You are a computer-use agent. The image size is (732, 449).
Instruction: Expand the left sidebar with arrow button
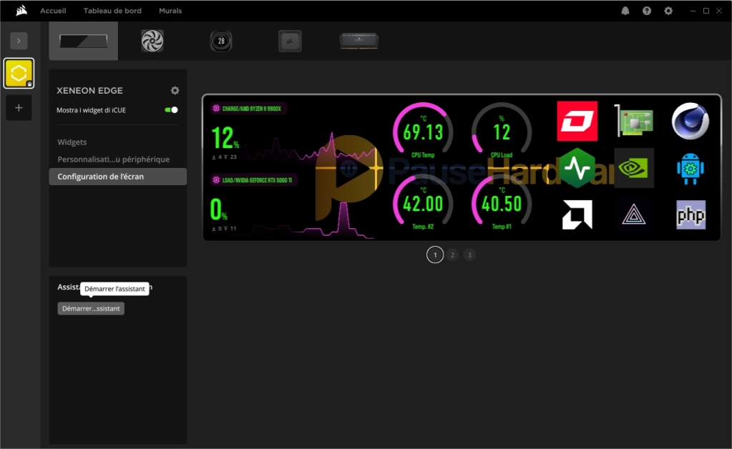(x=19, y=41)
